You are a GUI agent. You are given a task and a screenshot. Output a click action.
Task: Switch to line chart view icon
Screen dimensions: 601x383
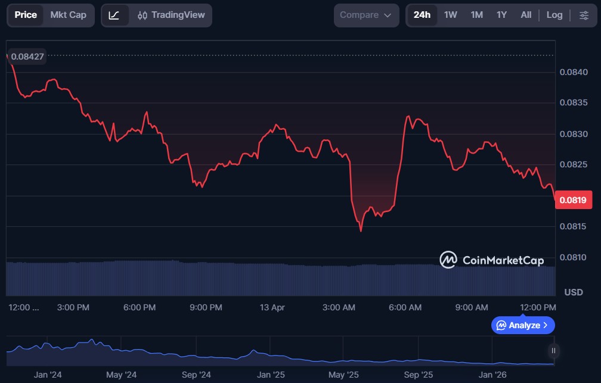(x=114, y=15)
